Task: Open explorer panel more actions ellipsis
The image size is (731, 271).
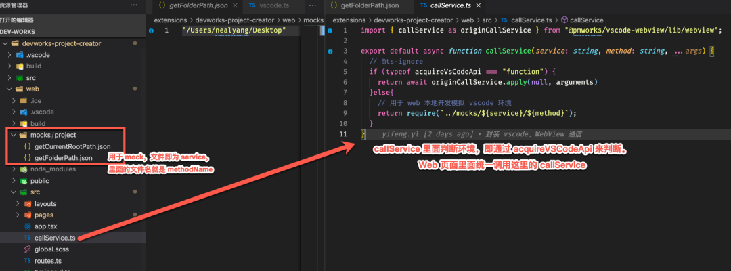Action: (134, 5)
